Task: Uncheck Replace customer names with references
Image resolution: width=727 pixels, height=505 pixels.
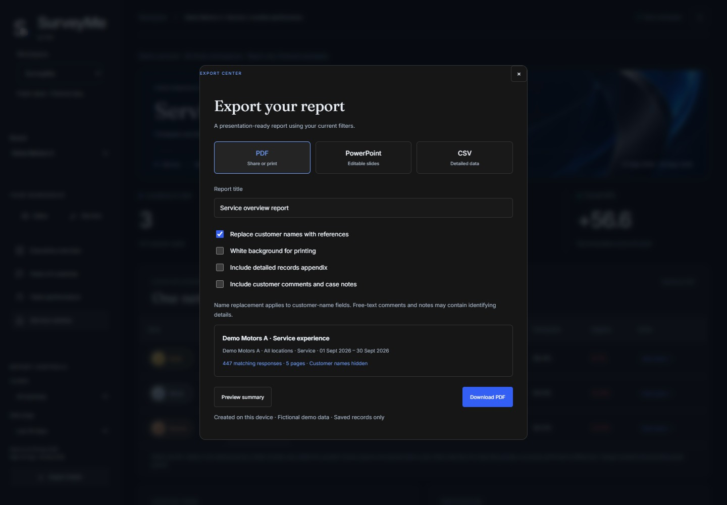Action: 220,234
